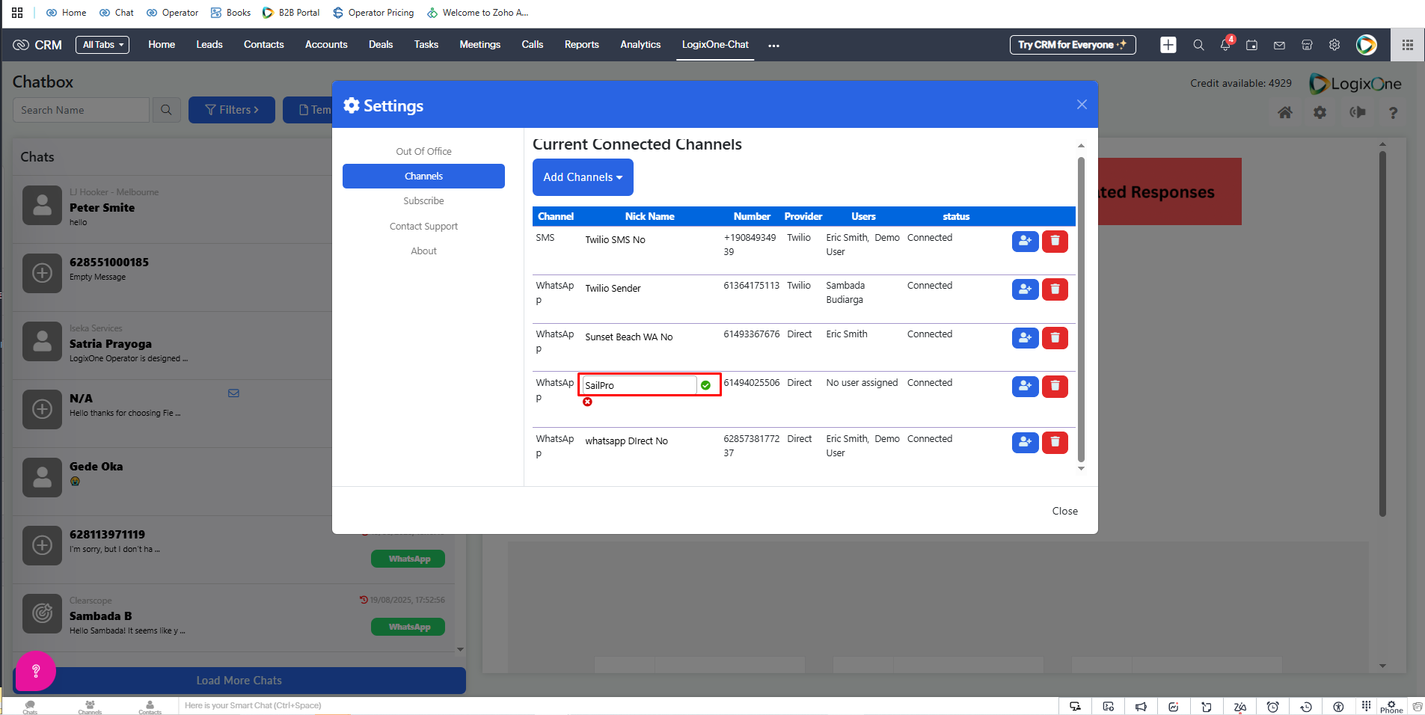The image size is (1425, 715).
Task: Open the Zoho apps grid launcher
Action: click(1408, 45)
